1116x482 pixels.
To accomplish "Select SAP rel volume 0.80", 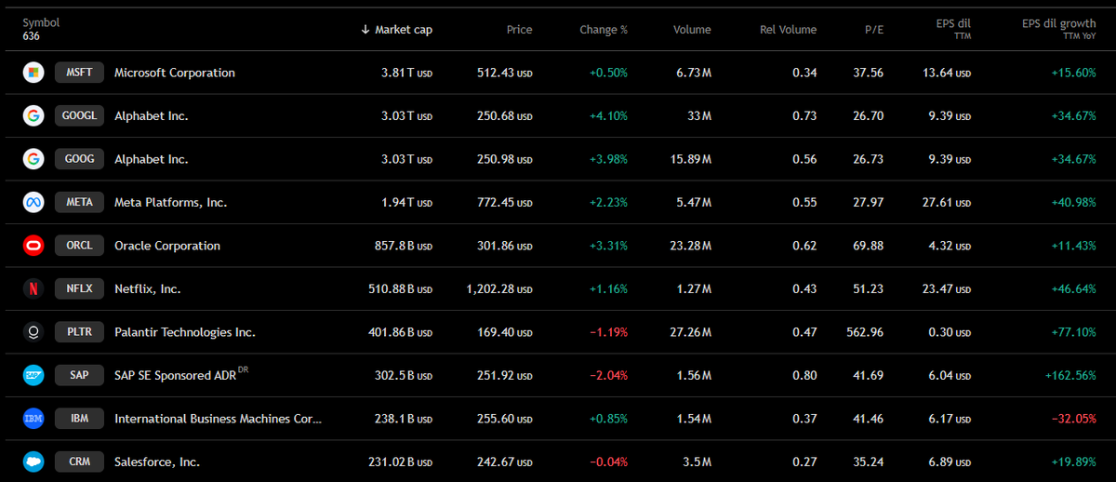I will [805, 375].
